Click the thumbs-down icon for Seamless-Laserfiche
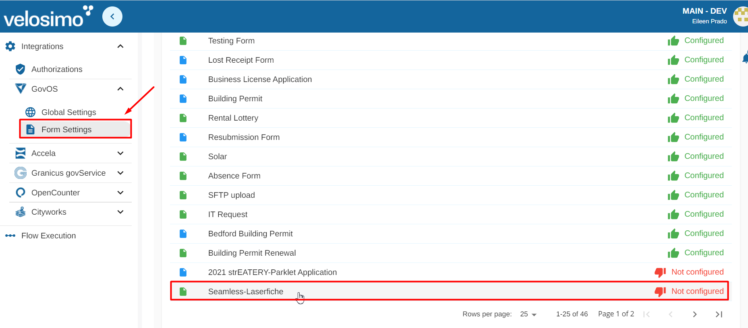 pos(660,291)
